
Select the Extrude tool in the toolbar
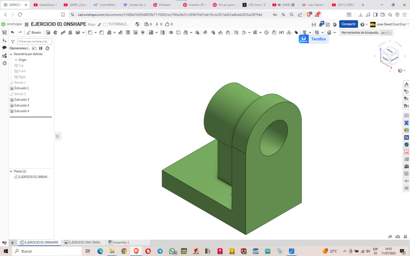(x=49, y=32)
